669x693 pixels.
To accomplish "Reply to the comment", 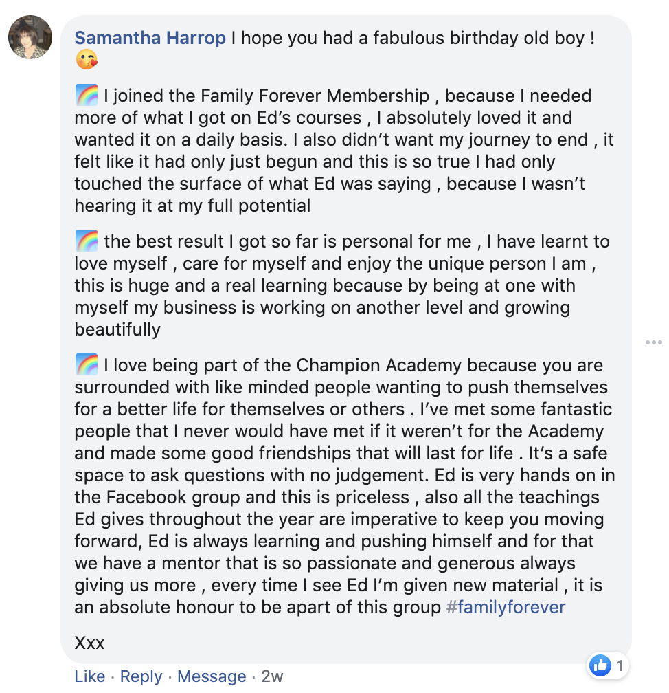I will (141, 676).
